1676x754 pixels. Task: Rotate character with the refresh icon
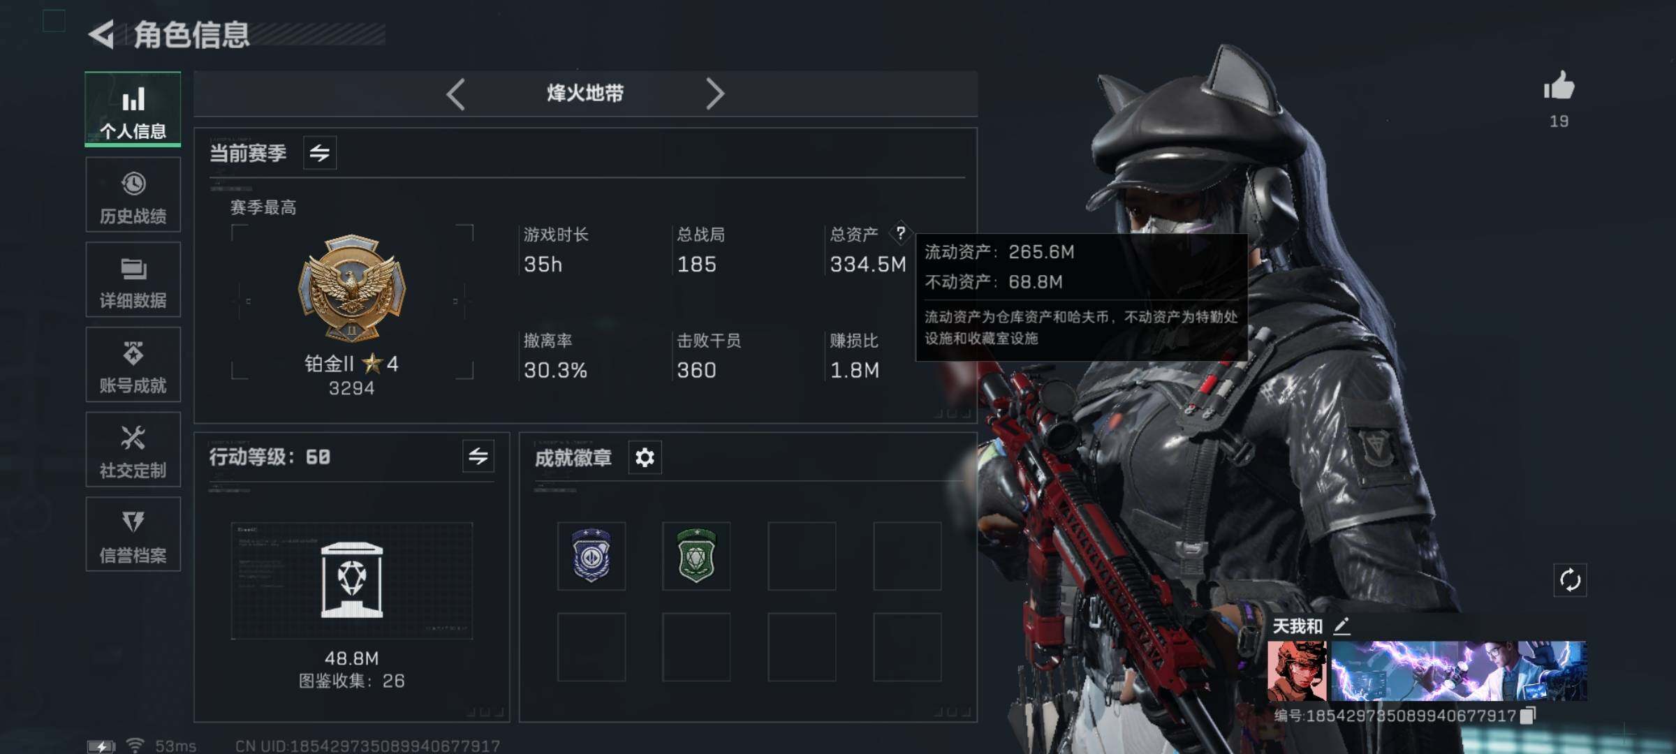click(x=1570, y=579)
